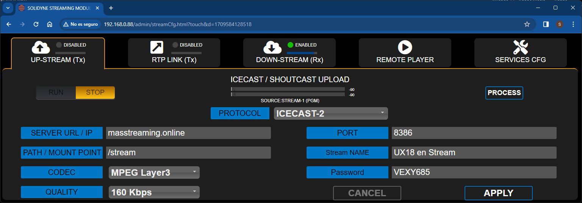Click the Stream NAME input field
This screenshot has height=203, width=582.
tap(474, 153)
